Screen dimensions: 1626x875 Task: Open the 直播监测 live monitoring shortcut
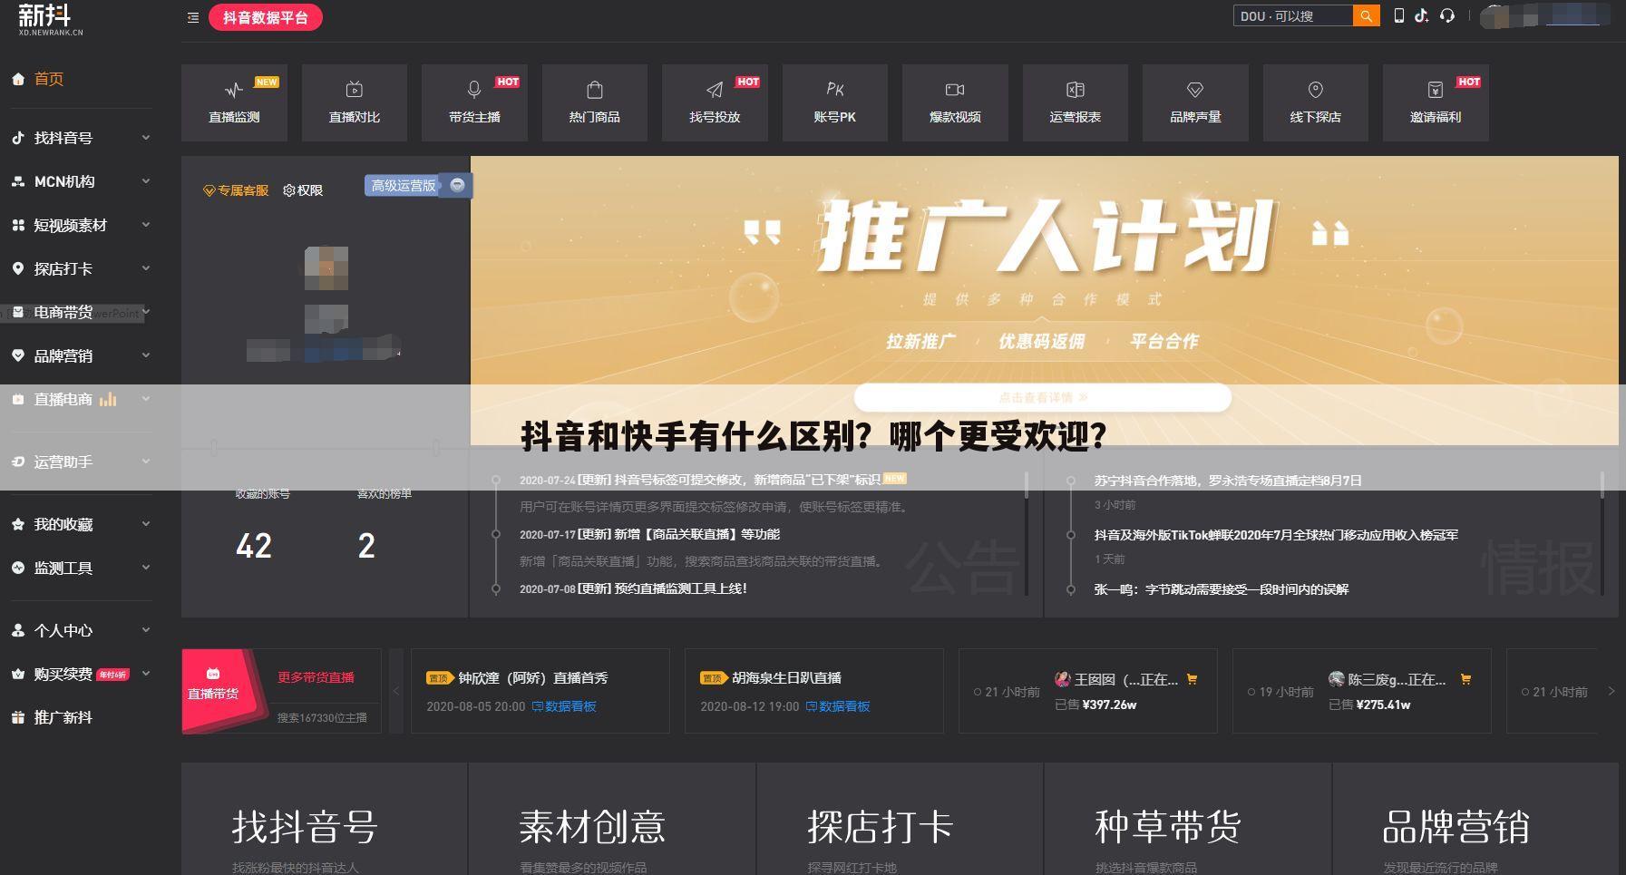(x=234, y=102)
